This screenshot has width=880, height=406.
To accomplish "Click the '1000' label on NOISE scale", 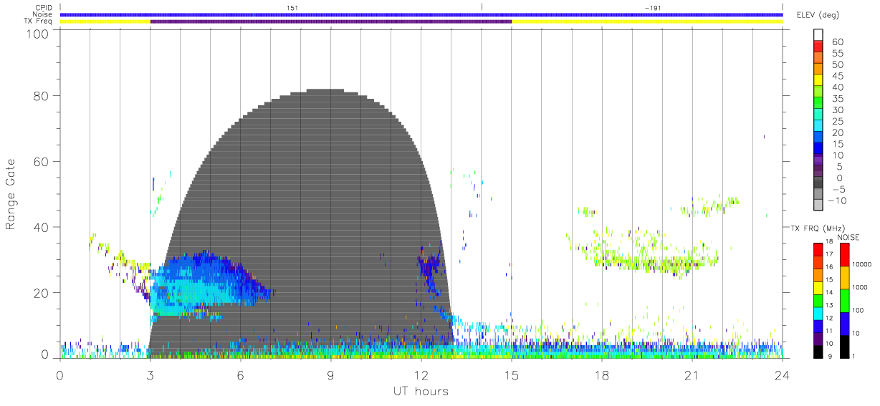I will (861, 288).
